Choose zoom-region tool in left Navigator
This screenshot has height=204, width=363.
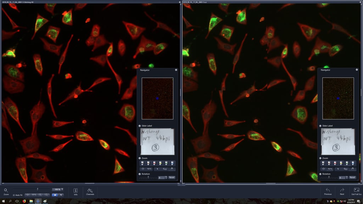(x=165, y=169)
